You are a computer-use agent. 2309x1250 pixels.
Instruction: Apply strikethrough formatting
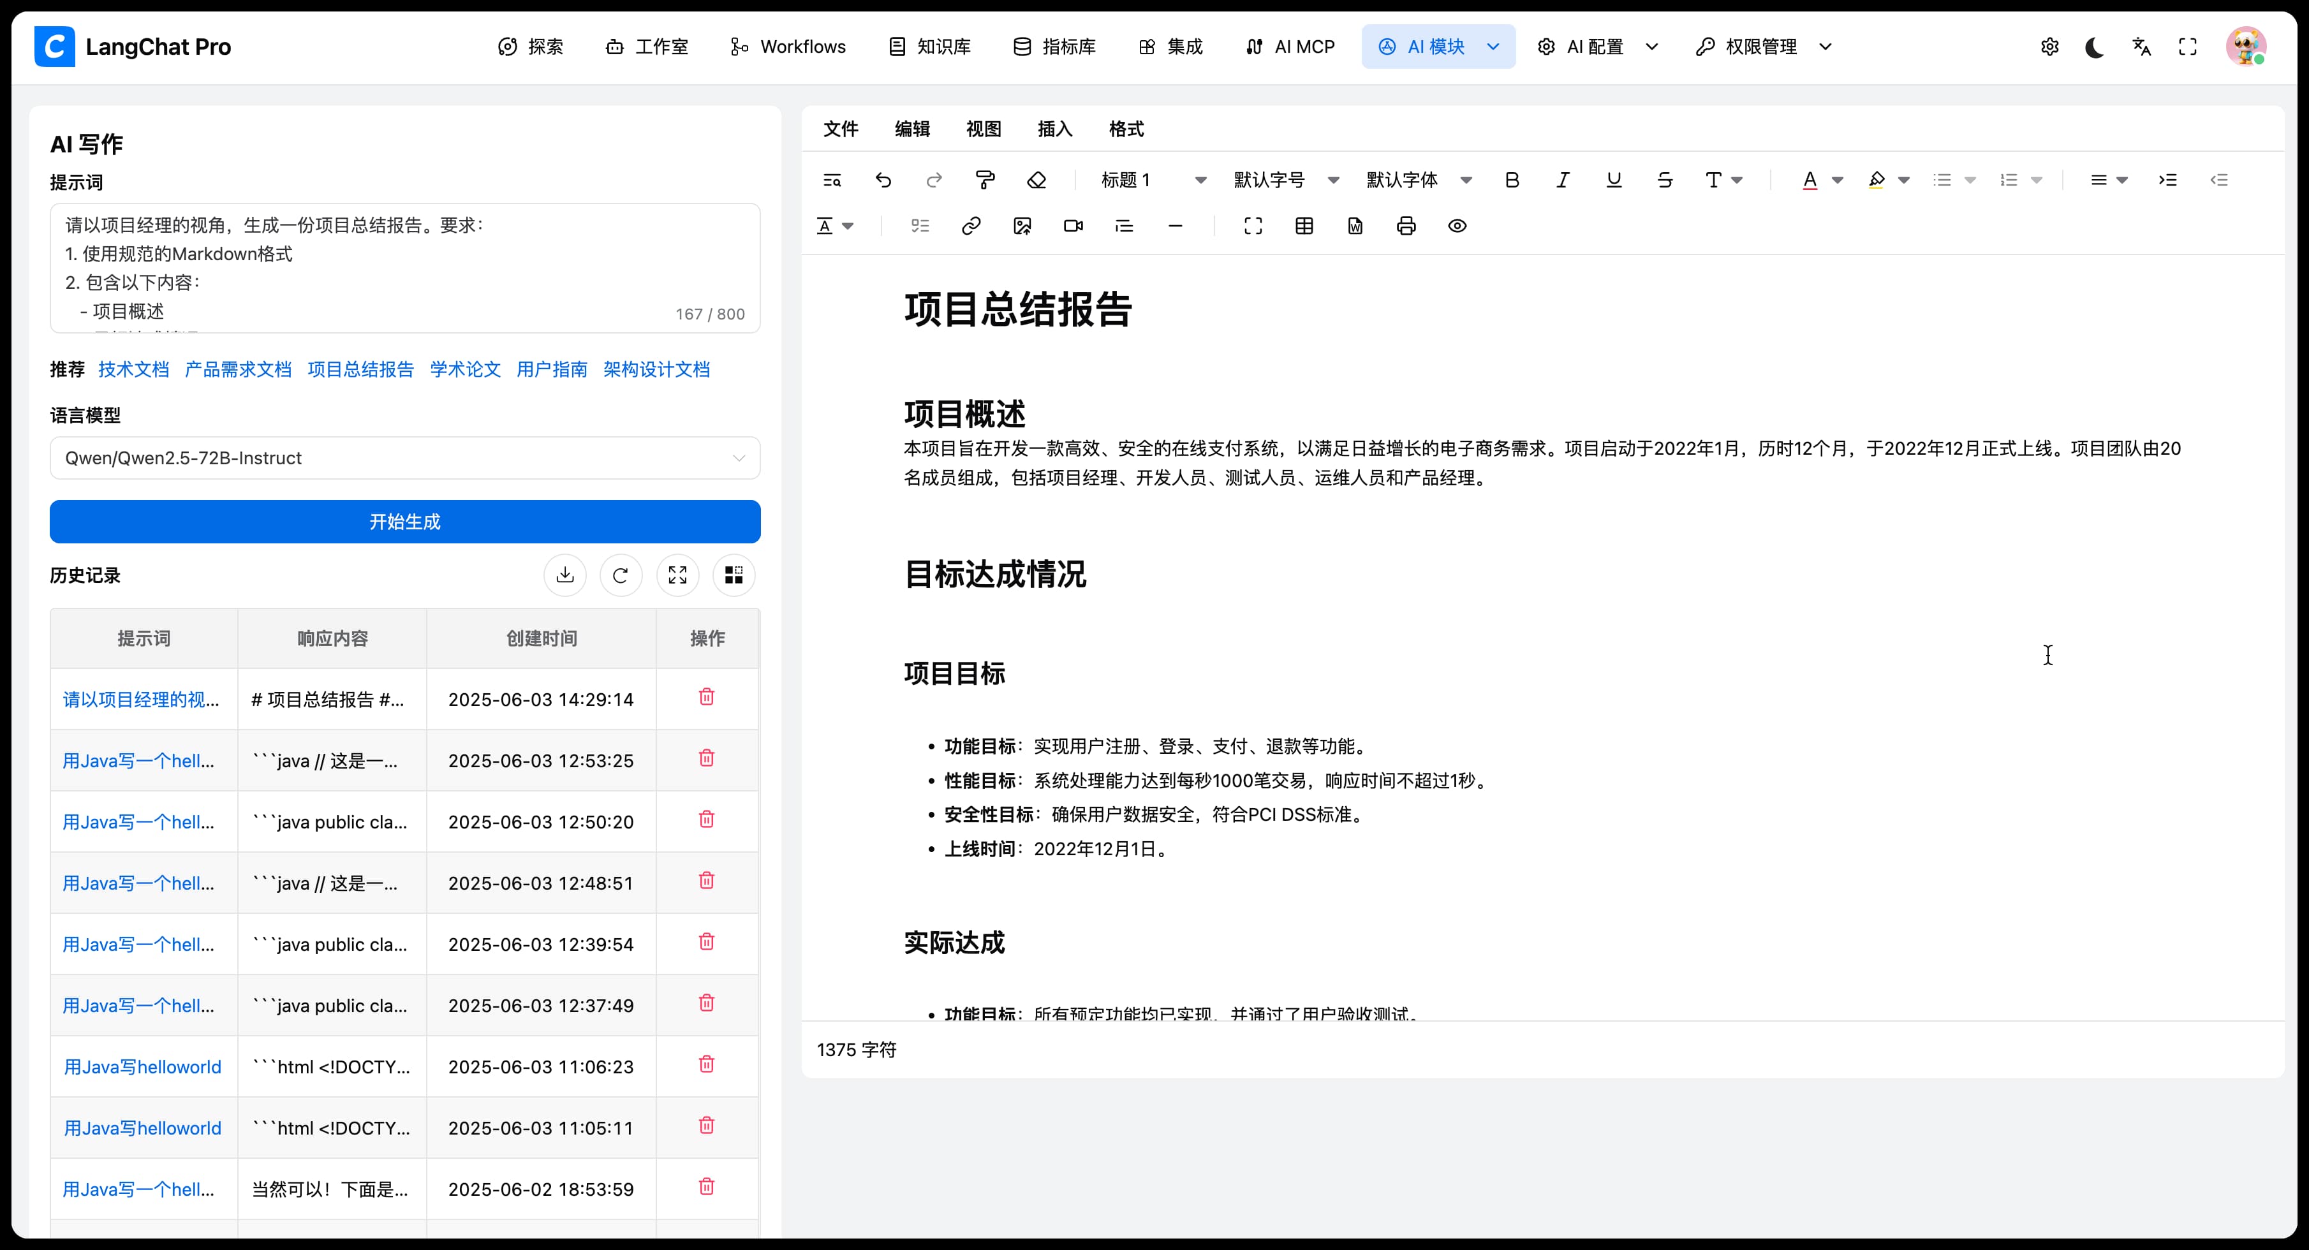click(1665, 180)
